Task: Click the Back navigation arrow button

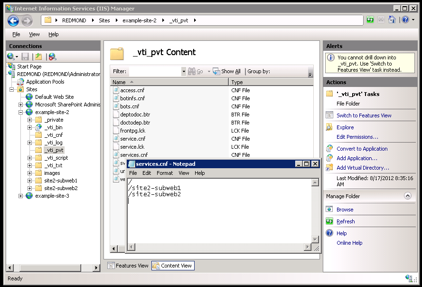Action: coord(13,20)
